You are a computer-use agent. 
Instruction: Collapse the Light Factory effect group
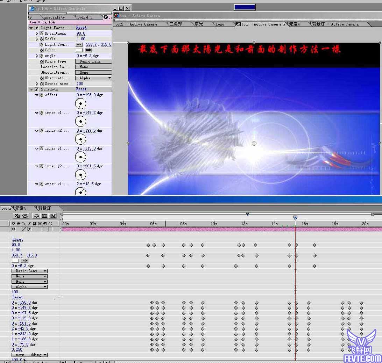click(x=31, y=28)
